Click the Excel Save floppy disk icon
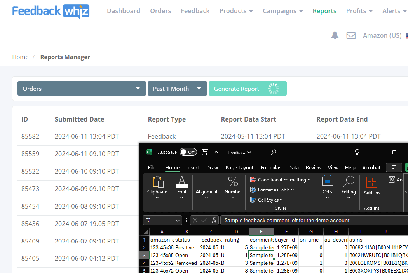Viewport: 408px width, 273px height. pyautogui.click(x=205, y=152)
